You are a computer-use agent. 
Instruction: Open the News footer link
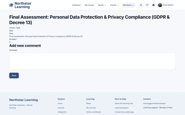[x=89, y=103]
